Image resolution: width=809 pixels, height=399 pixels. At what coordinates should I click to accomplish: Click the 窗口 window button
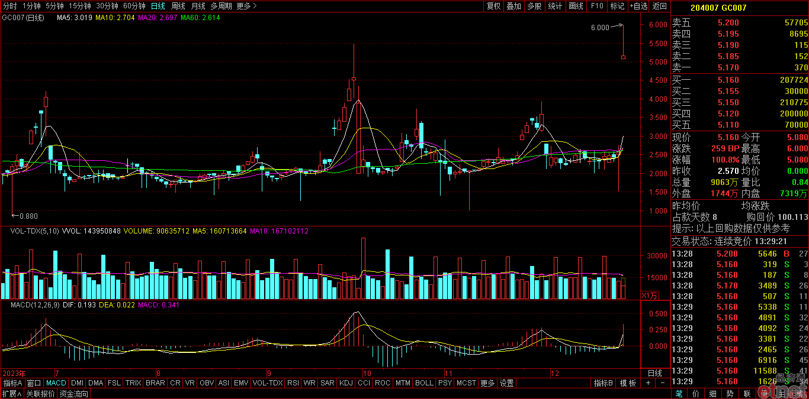34,383
